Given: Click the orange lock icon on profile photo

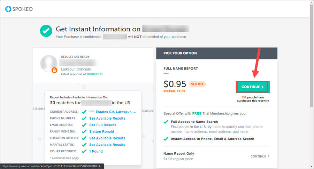Looking at the screenshot, I should tap(54, 70).
